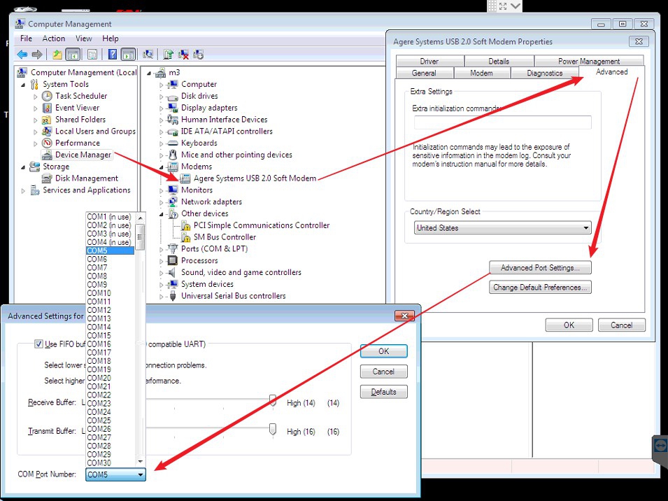Click the Uninstall device icon with red X
This screenshot has height=501, width=668.
[184, 55]
